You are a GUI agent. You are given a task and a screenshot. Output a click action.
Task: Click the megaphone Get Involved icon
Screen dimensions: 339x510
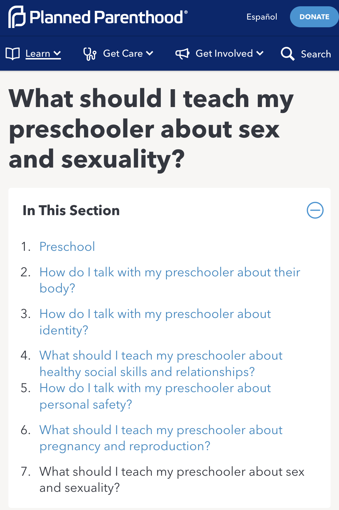(182, 54)
